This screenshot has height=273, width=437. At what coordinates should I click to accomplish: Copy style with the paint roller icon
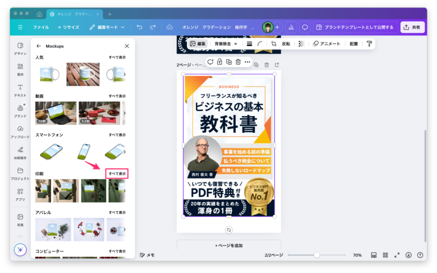pos(369,44)
